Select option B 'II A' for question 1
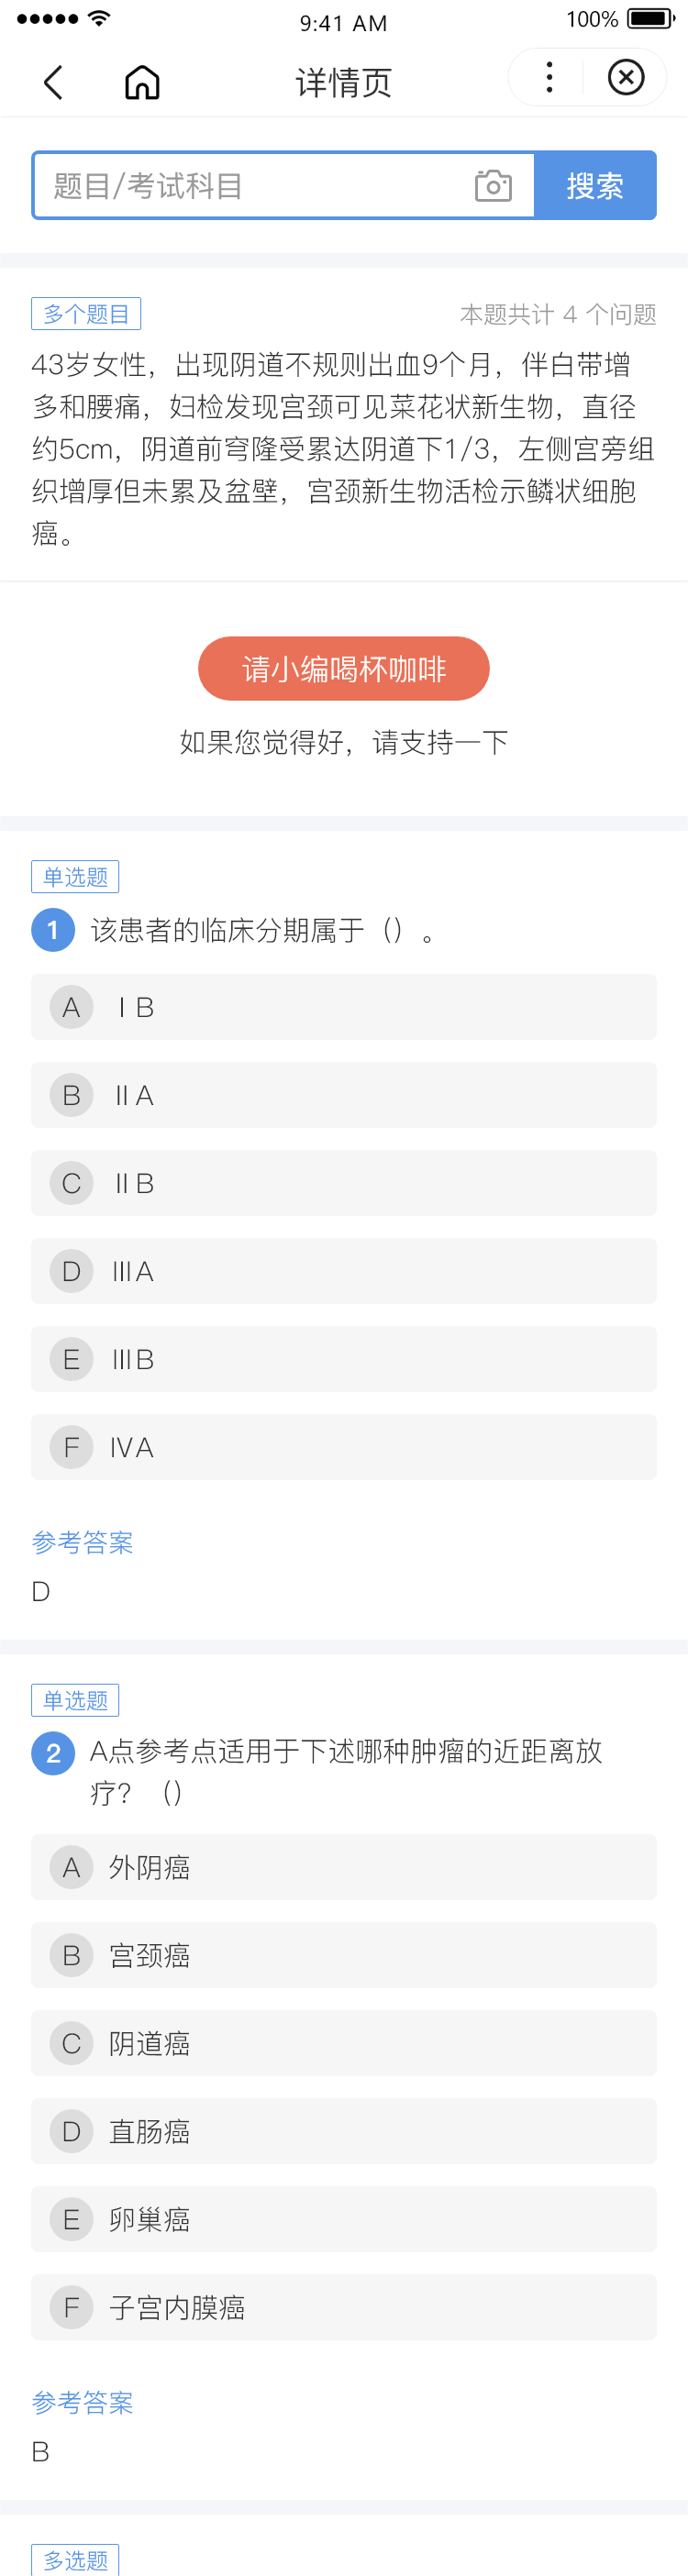The height and width of the screenshot is (2576, 688). pyautogui.click(x=343, y=1095)
